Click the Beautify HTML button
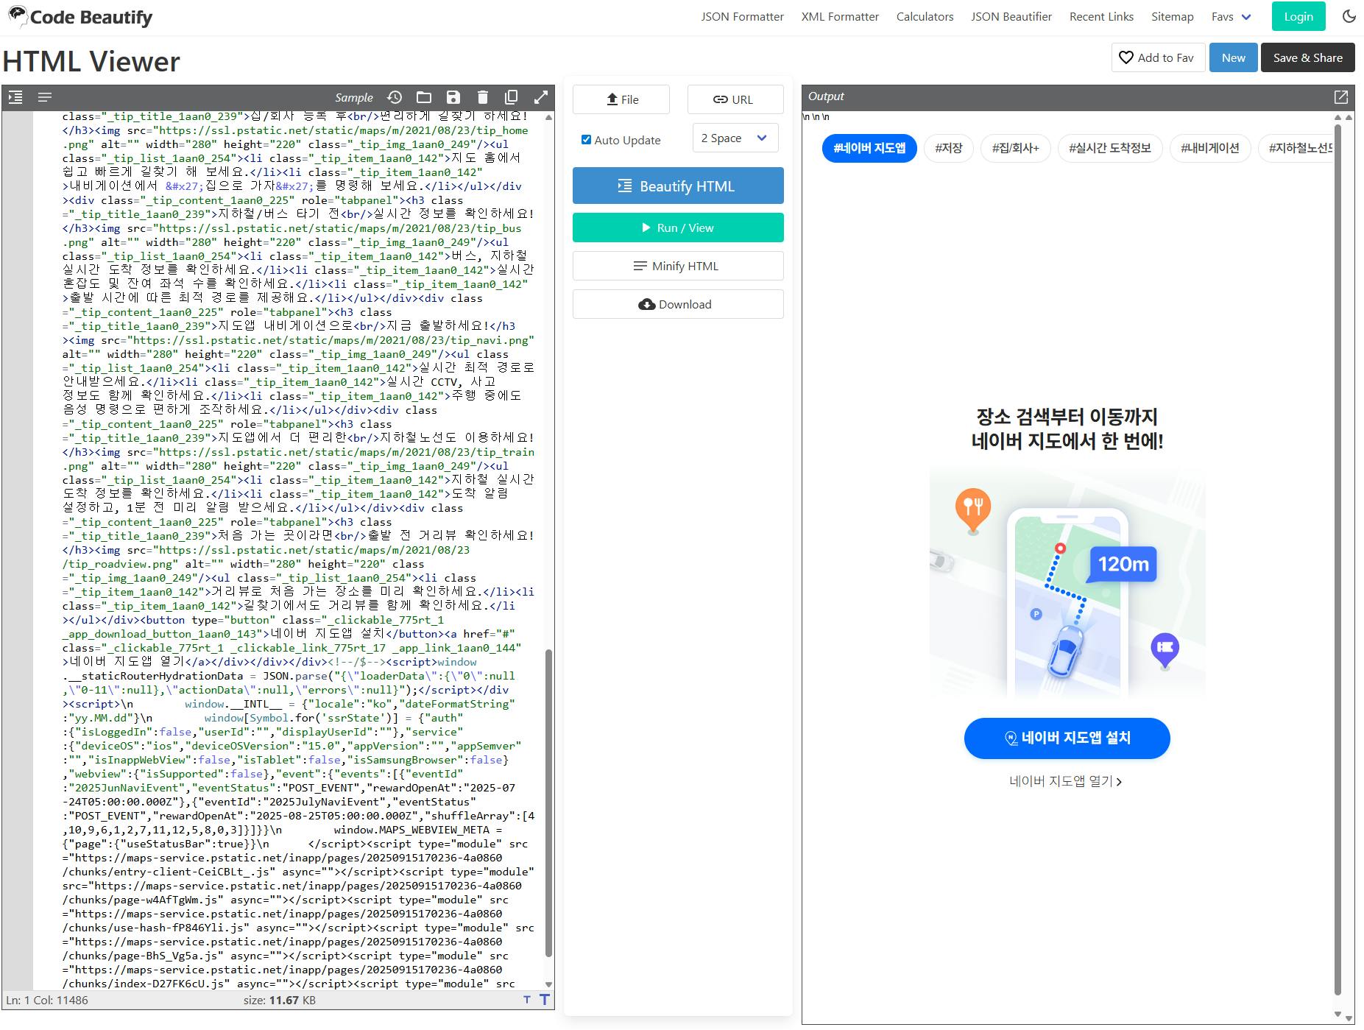This screenshot has height=1030, width=1364. pos(678,186)
